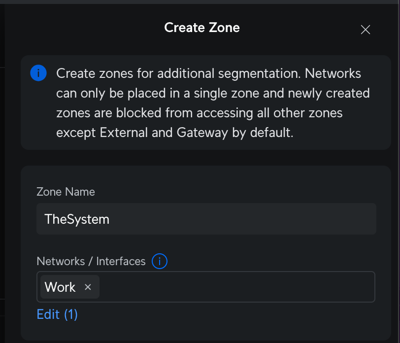Click empty space right of Work tag
This screenshot has width=400, height=343.
(237, 287)
